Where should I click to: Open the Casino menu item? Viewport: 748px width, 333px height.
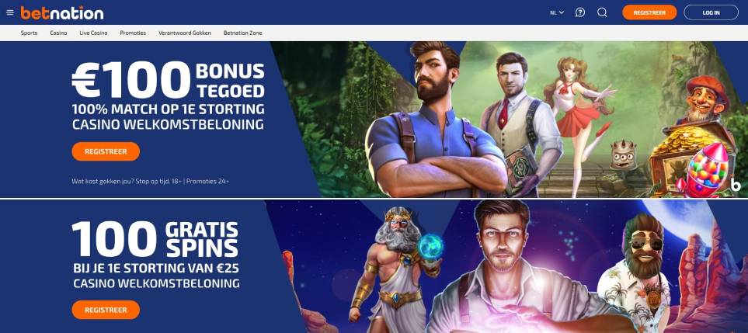point(59,33)
